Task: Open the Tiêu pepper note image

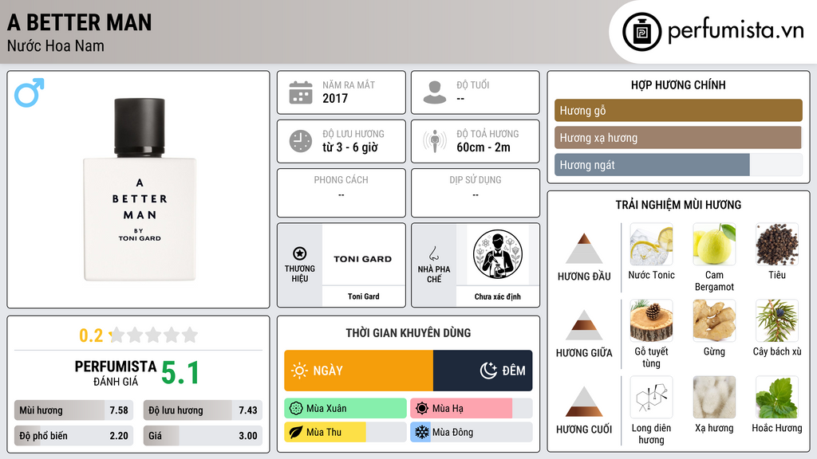Action: pos(777,244)
